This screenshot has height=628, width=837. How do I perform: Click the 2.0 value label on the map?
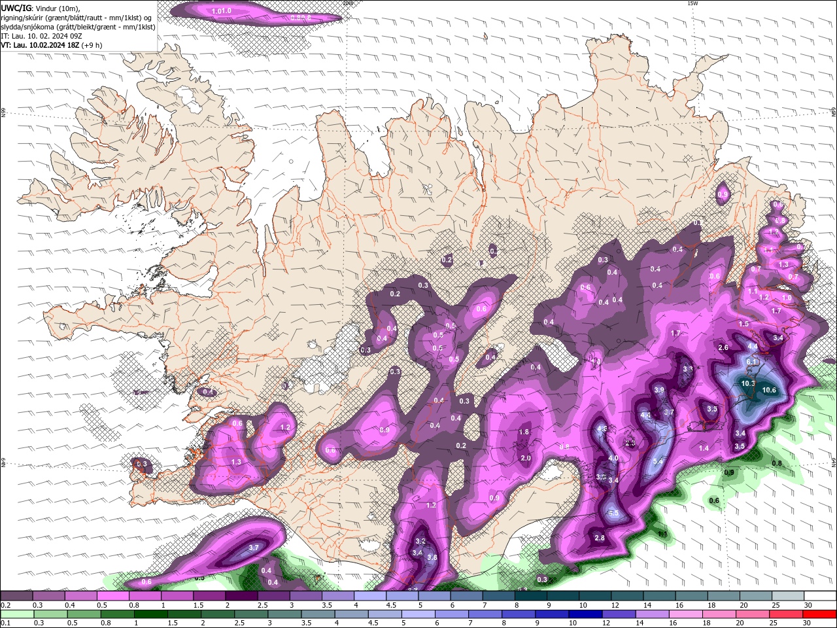point(526,458)
